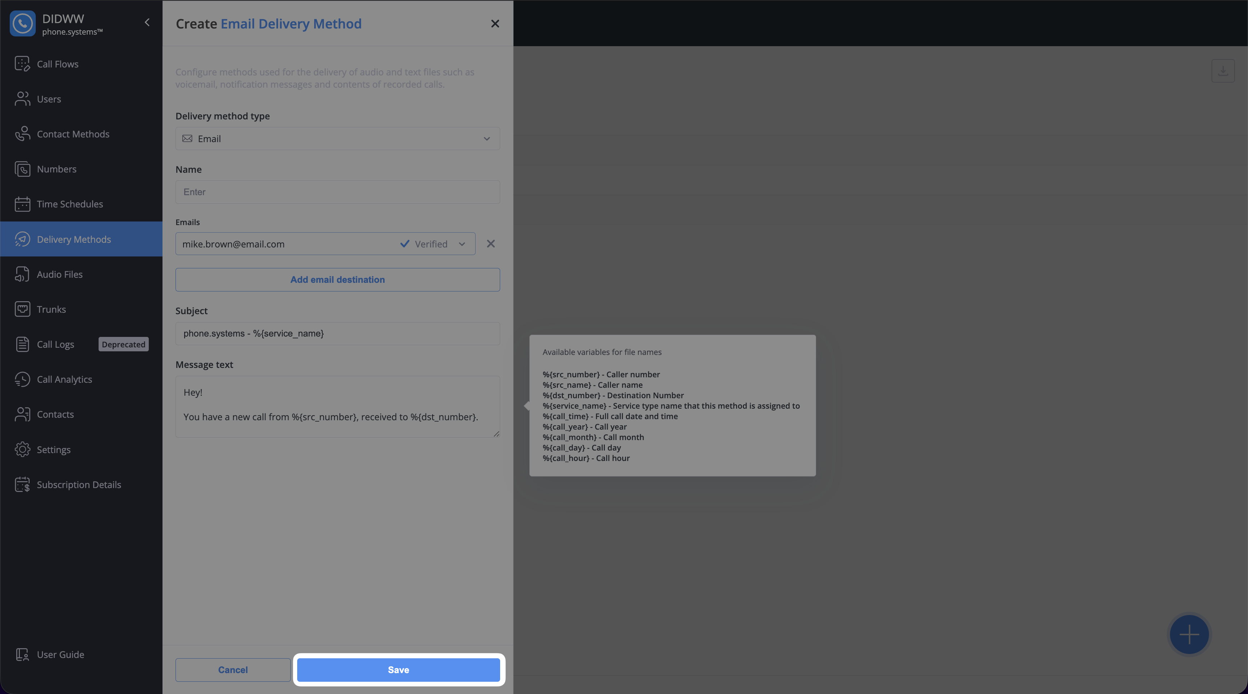Save the email delivery method
The height and width of the screenshot is (694, 1248).
(398, 670)
